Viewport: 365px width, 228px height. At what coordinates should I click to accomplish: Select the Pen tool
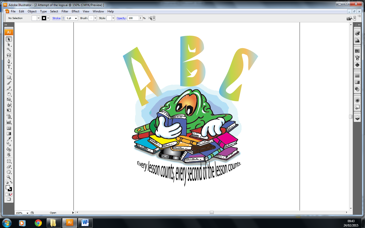(9, 61)
